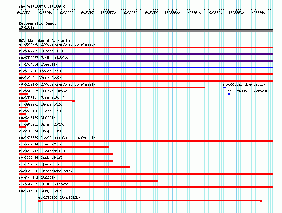
Task: Open the nsv5519905 (ByrskaBishop2022) label
Action: pos(47,91)
